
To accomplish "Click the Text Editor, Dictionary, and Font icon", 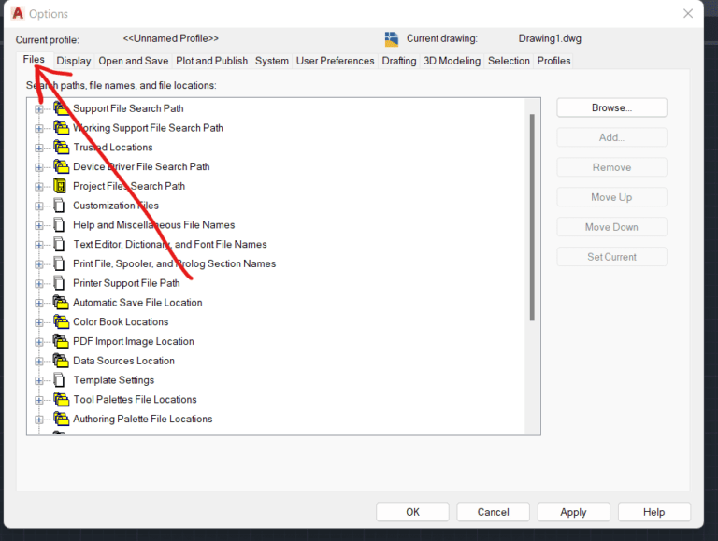I will (x=59, y=245).
